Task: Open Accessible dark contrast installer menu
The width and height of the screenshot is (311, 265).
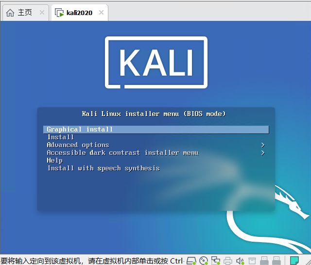Action: point(122,153)
